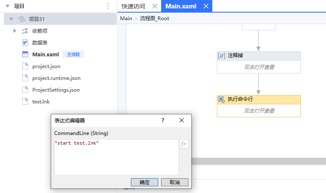Viewport: 326px width, 193px height.
Task: Expand the 依赖项 tree node
Action: point(15,31)
